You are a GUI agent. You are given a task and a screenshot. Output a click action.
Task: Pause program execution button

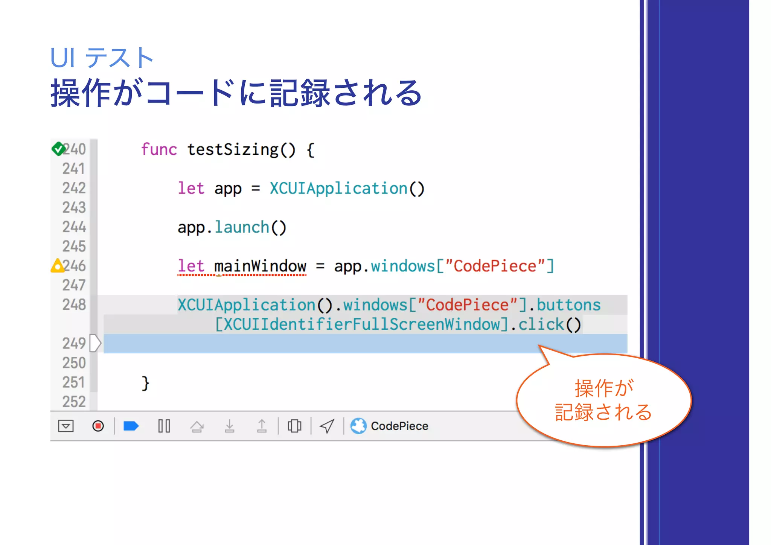pos(164,426)
